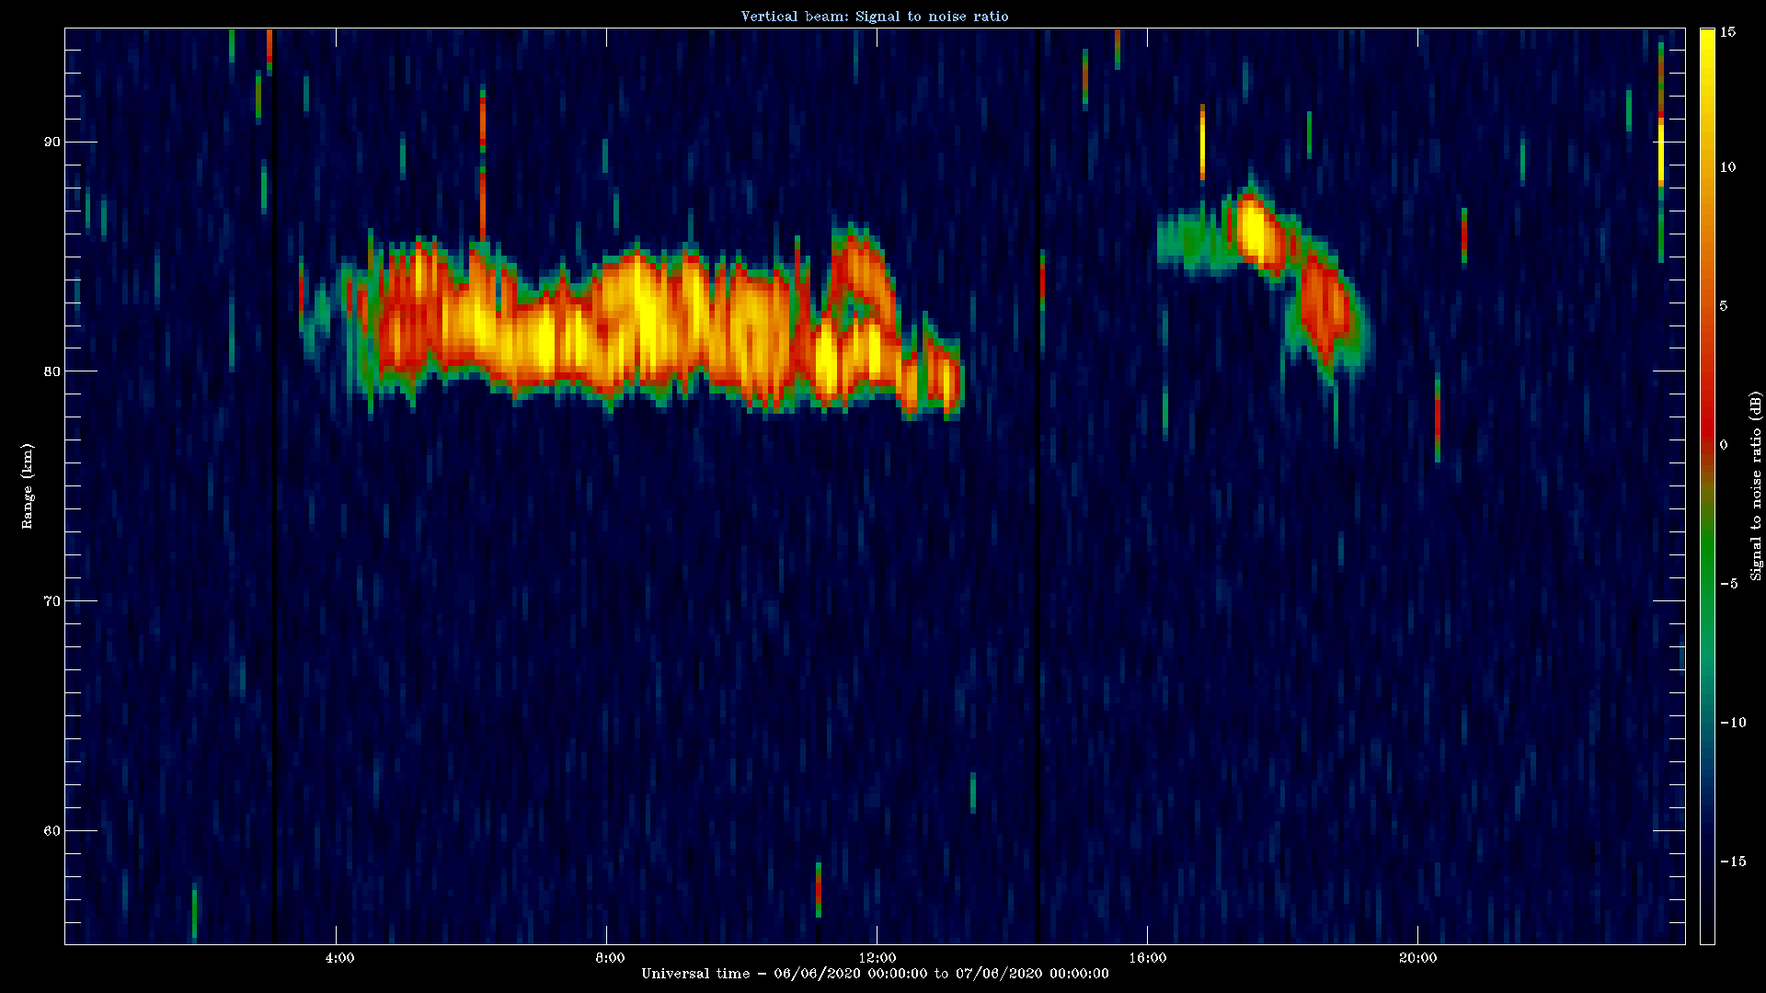Click the 12:00 time tick label
This screenshot has height=993, width=1766.
tap(877, 958)
